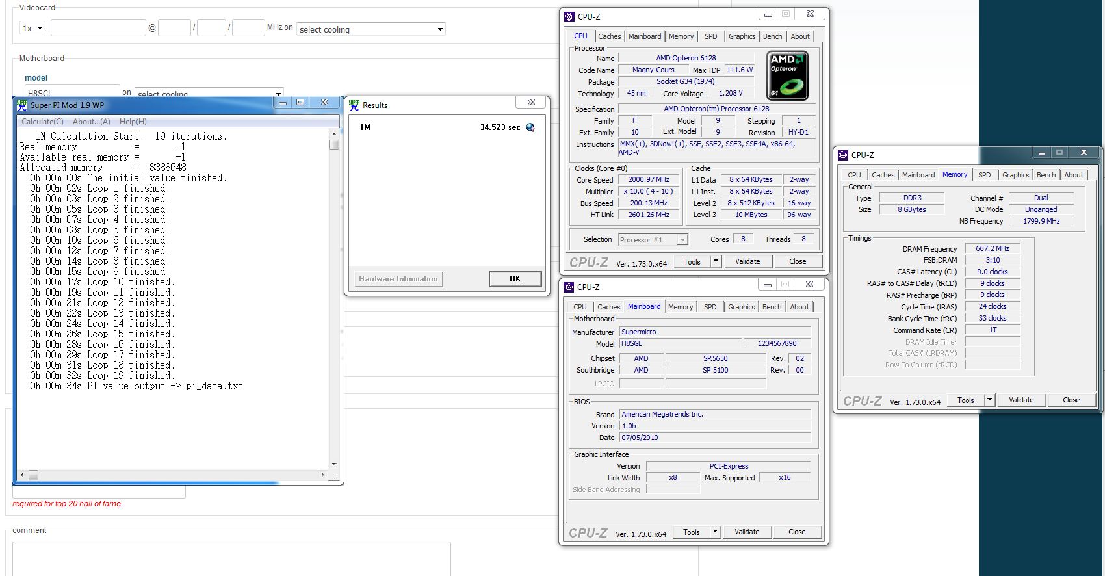Click the Tools button in the CPU-Z CPU window
This screenshot has height=576, width=1105.
[x=692, y=261]
